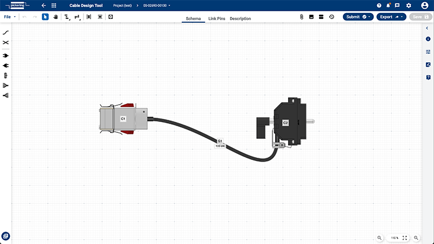
Task: Switch to the Link Pins tab
Action: [216, 18]
